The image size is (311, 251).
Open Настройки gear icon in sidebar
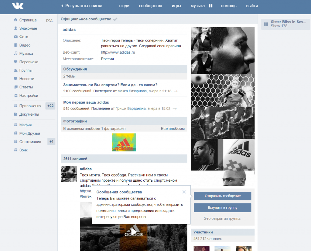point(16,96)
